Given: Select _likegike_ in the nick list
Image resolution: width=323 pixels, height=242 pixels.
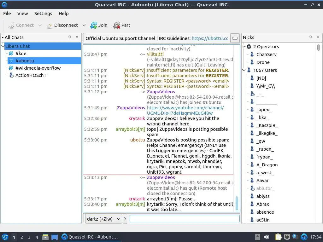Looking at the screenshot, I should (267, 133).
